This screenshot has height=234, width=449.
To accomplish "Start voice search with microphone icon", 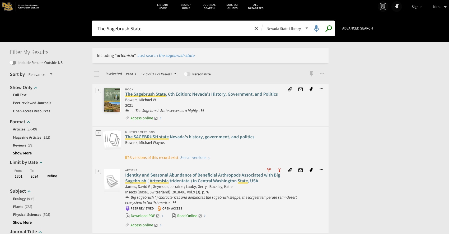I will click(316, 28).
